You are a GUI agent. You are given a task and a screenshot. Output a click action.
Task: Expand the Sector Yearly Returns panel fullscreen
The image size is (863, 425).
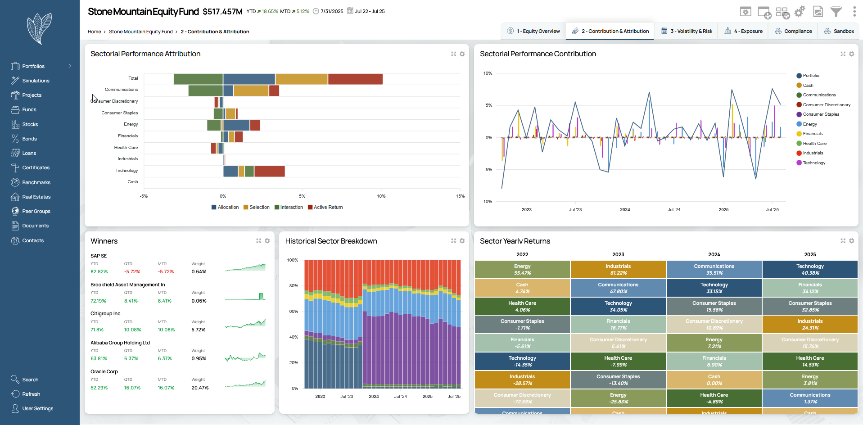click(843, 241)
